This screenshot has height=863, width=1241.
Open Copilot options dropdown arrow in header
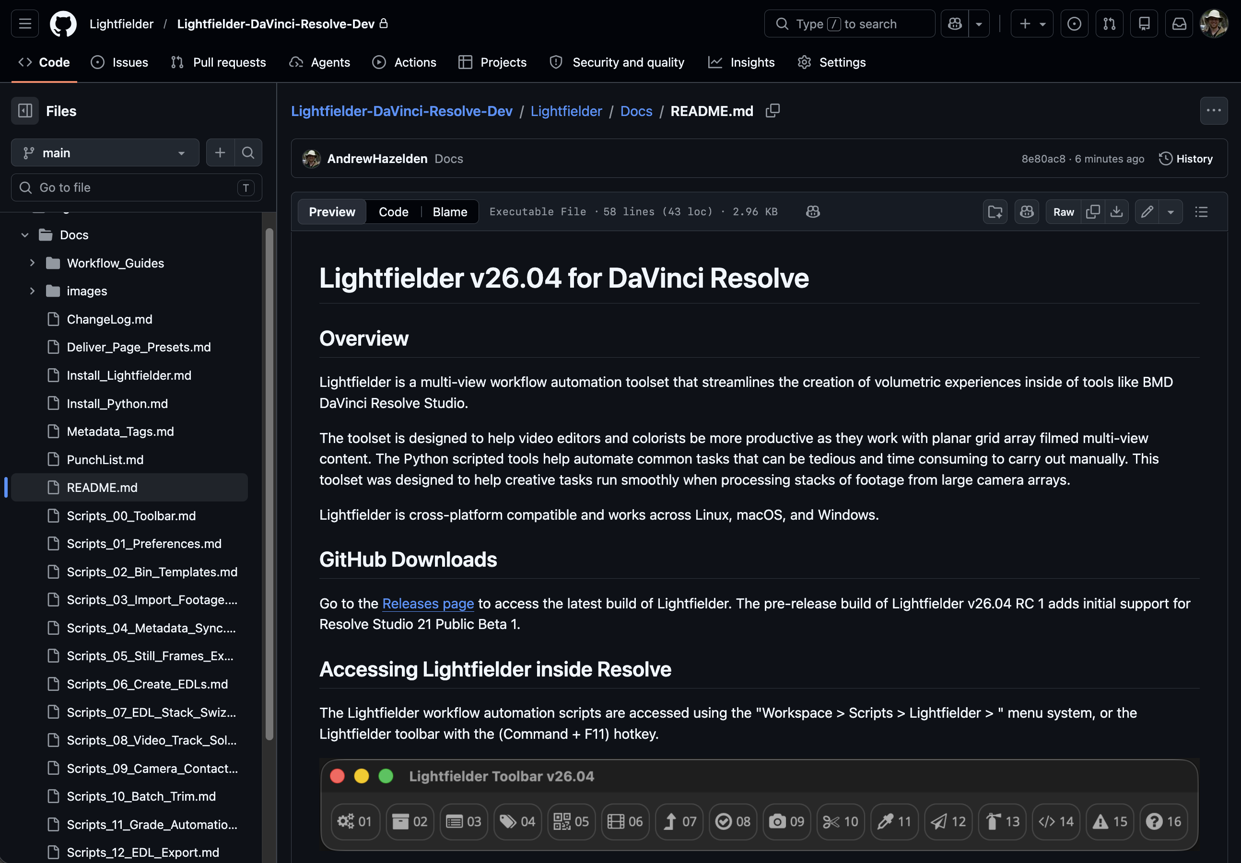point(978,24)
